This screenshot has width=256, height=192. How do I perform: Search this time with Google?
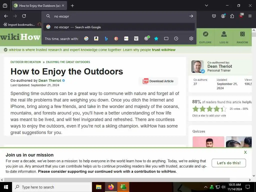pyautogui.click(x=86, y=38)
